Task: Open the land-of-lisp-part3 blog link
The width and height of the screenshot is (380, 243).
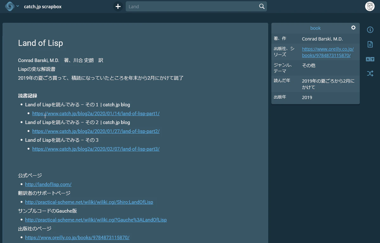Action: [x=96, y=149]
